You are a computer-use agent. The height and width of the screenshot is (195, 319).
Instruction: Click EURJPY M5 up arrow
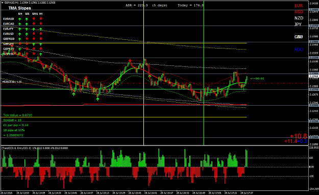27,29
